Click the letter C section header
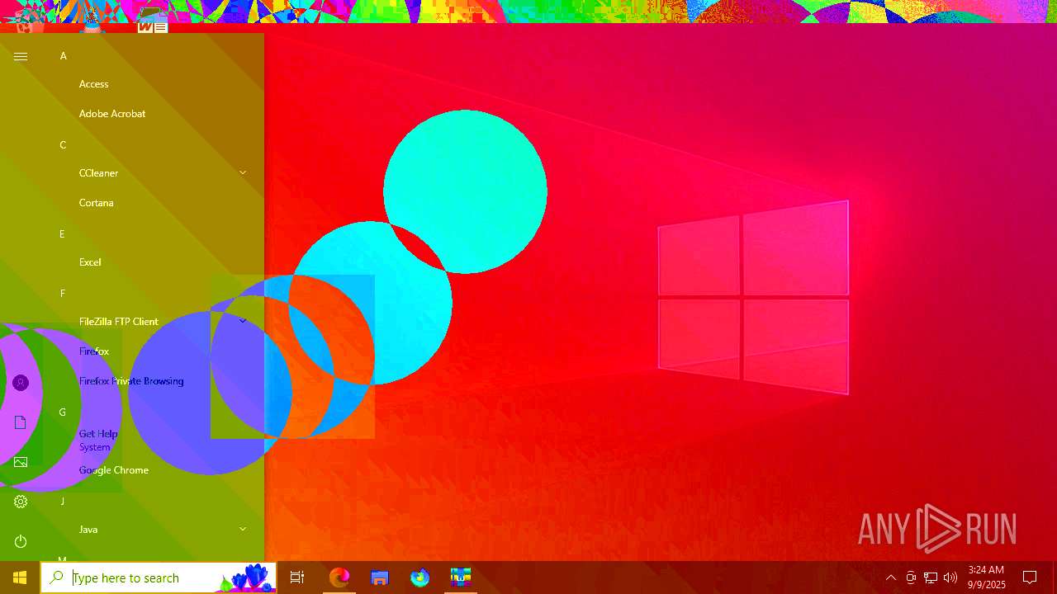 63,145
